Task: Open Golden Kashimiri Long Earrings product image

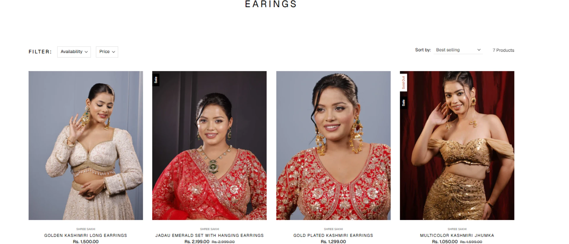Action: pos(86,145)
